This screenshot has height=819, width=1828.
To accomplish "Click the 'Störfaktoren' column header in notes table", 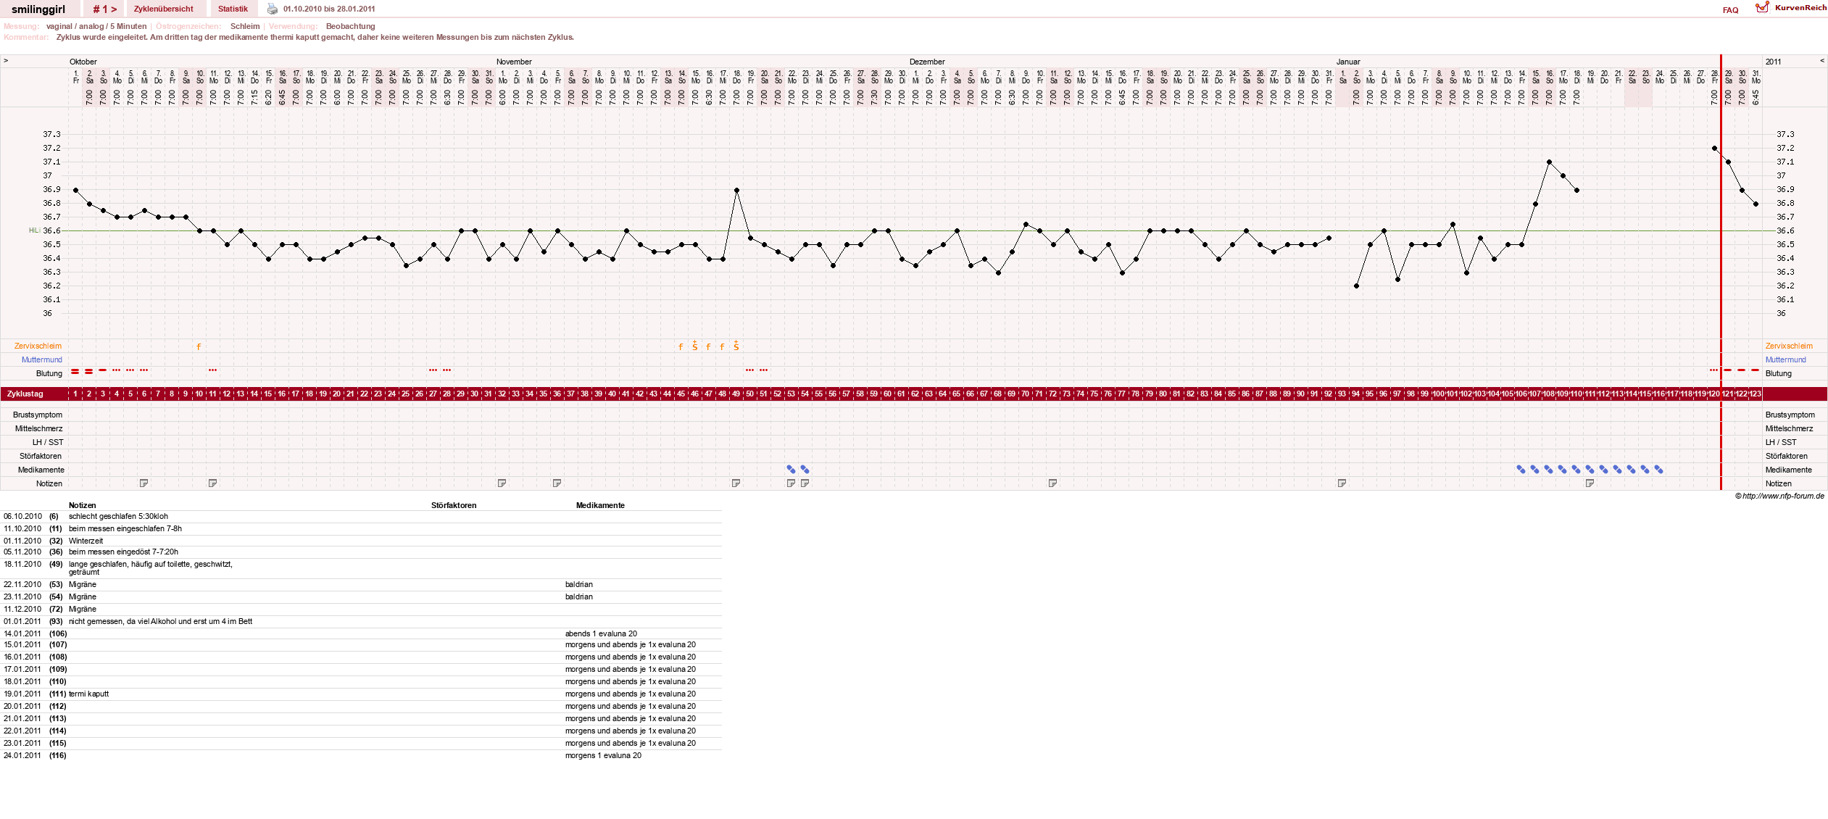I will [x=454, y=505].
